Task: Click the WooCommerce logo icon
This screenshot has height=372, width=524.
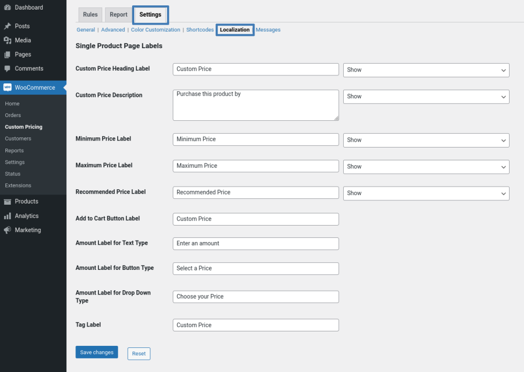Action: pos(7,88)
